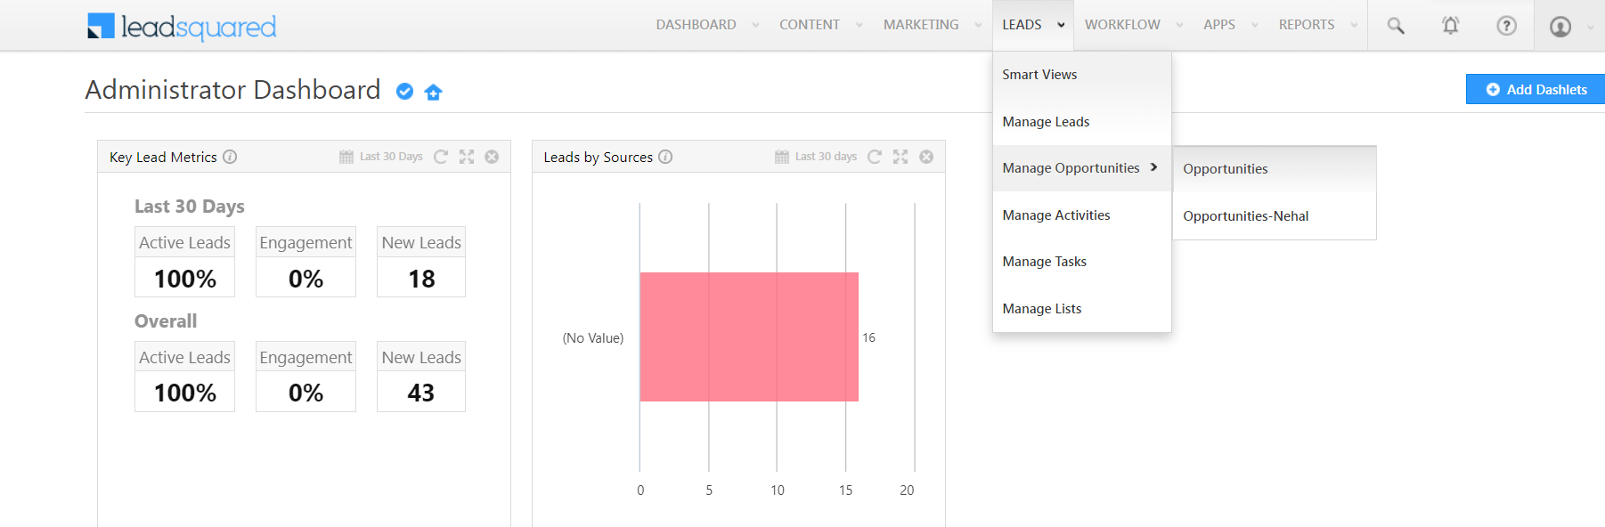Click info icon next to Leads by Sources

pyautogui.click(x=665, y=157)
